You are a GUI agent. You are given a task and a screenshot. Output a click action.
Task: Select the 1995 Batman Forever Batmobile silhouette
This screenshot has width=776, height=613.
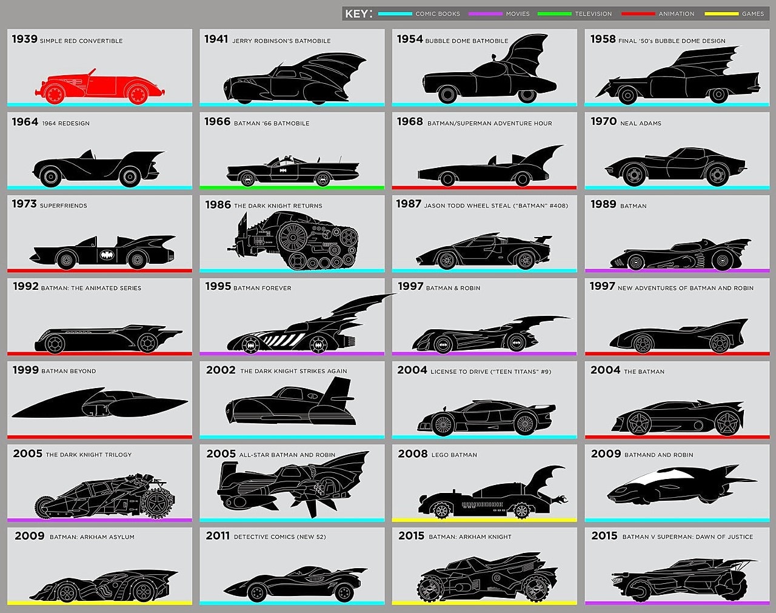point(297,330)
